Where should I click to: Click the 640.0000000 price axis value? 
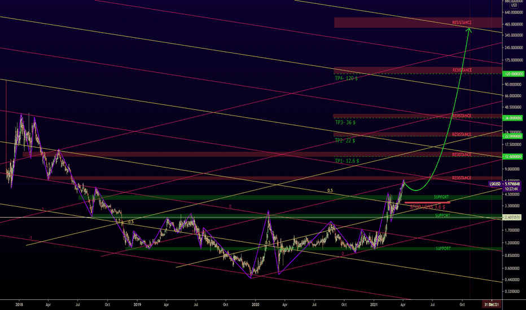tap(513, 13)
